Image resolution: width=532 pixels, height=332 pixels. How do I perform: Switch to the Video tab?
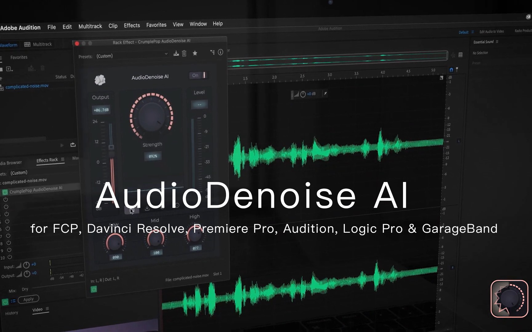pyautogui.click(x=38, y=310)
